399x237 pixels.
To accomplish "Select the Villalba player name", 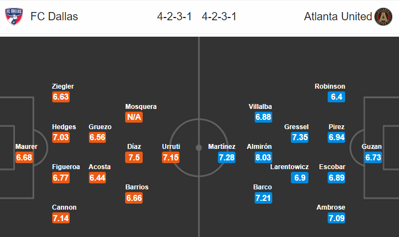I will tap(260, 107).
